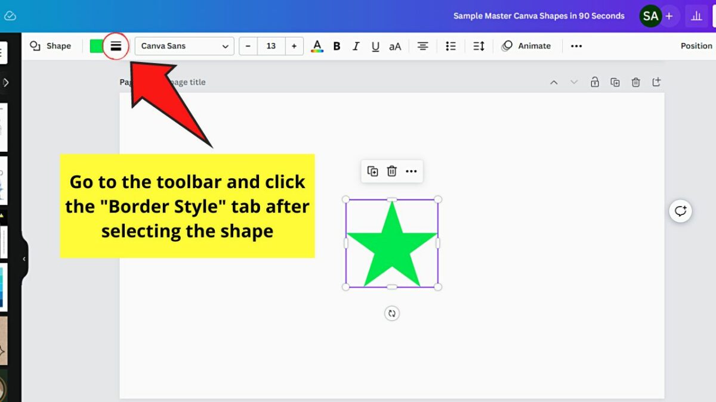Open more options for the star shape
Image resolution: width=716 pixels, height=402 pixels.
411,171
